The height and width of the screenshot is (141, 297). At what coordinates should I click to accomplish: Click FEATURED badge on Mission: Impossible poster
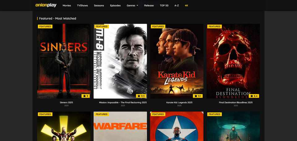(x=101, y=27)
